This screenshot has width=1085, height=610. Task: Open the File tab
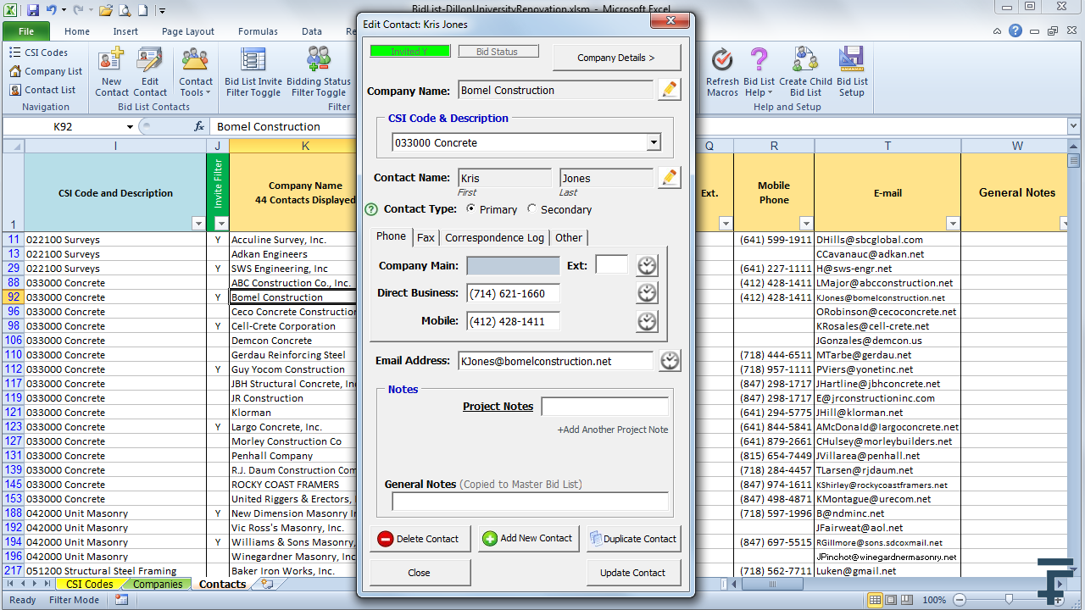pyautogui.click(x=25, y=31)
